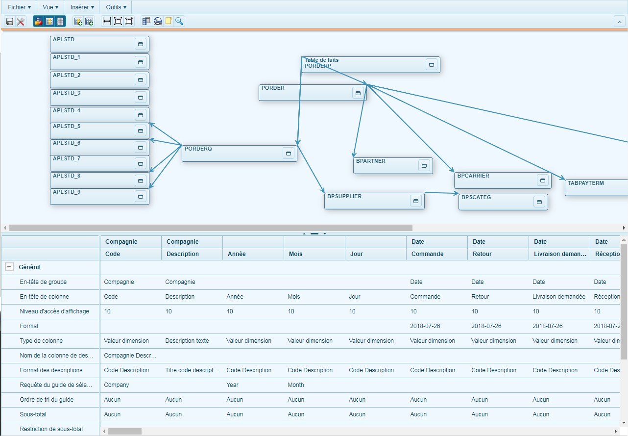628x436 pixels.
Task: Select the TABPAYTERM table box
Action: pos(596,188)
